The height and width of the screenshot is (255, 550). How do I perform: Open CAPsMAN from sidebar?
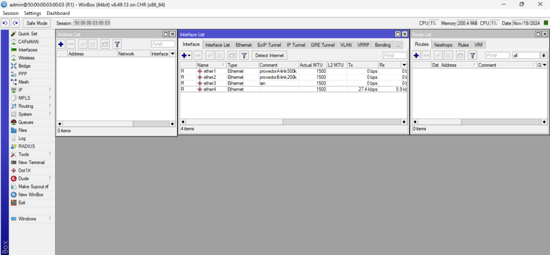click(28, 42)
